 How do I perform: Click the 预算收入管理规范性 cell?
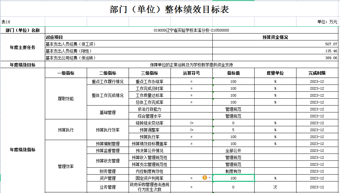click(x=150, y=157)
